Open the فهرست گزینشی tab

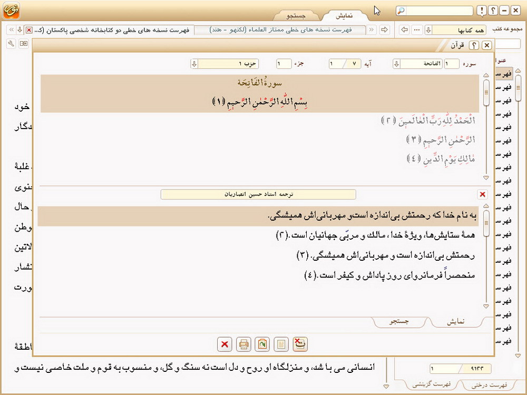(432, 384)
